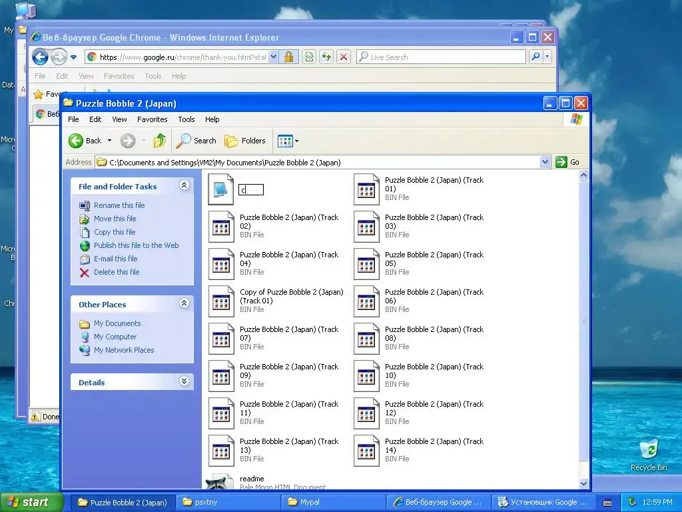Select the Track 10 BIN file icon

pos(366,376)
